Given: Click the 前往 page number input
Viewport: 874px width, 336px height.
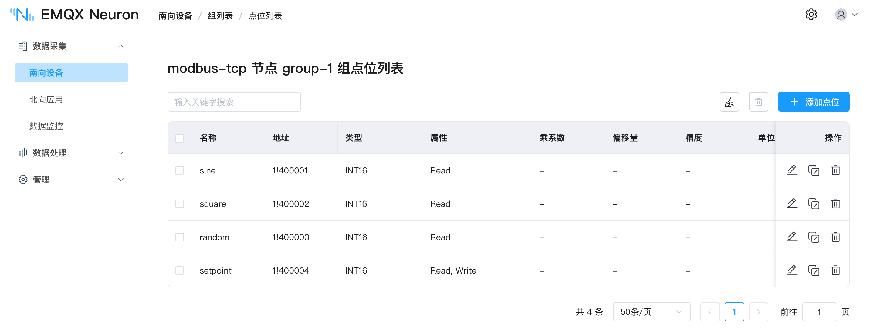Looking at the screenshot, I should tap(819, 311).
